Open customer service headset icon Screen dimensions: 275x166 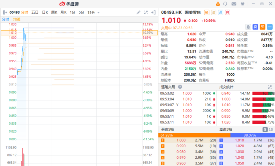(226, 4)
